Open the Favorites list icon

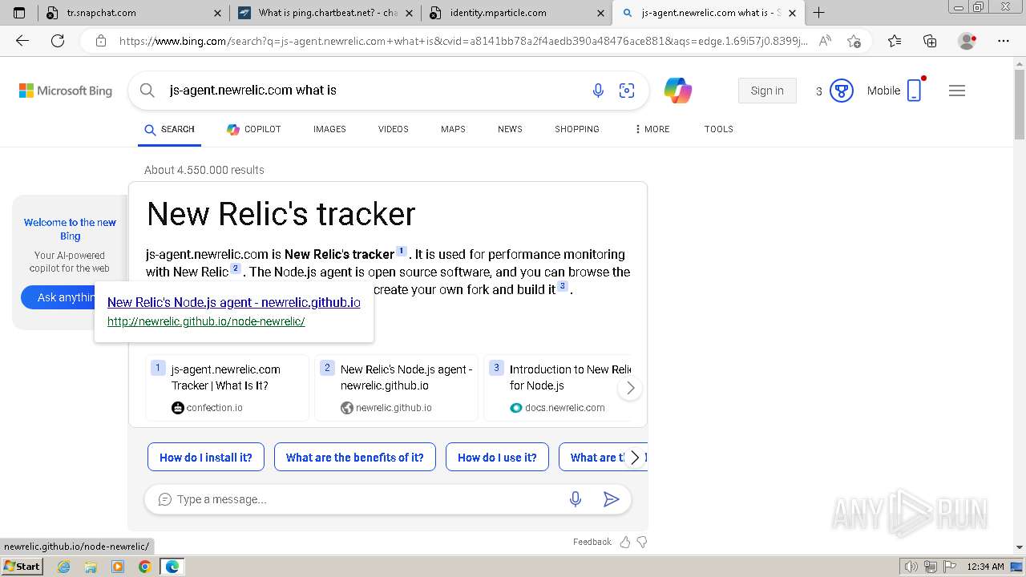coord(895,41)
